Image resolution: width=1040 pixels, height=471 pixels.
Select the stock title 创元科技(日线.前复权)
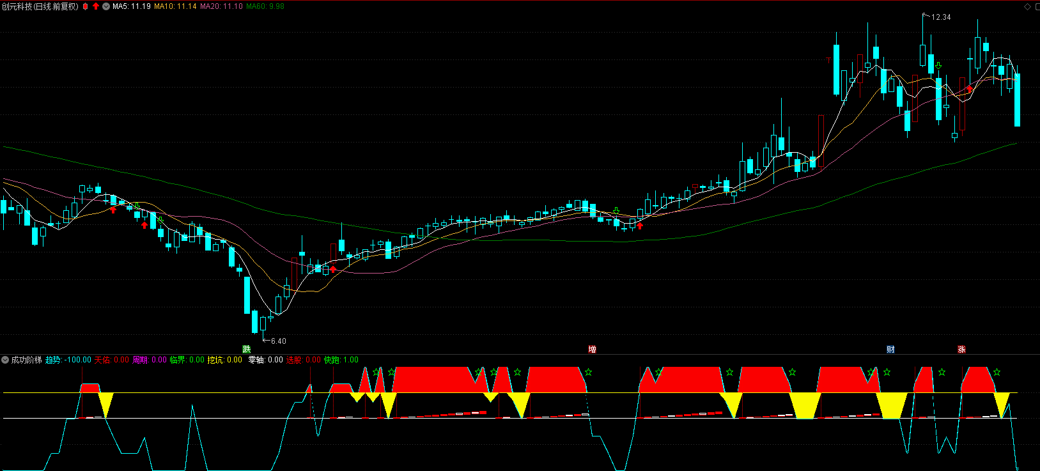click(x=40, y=6)
